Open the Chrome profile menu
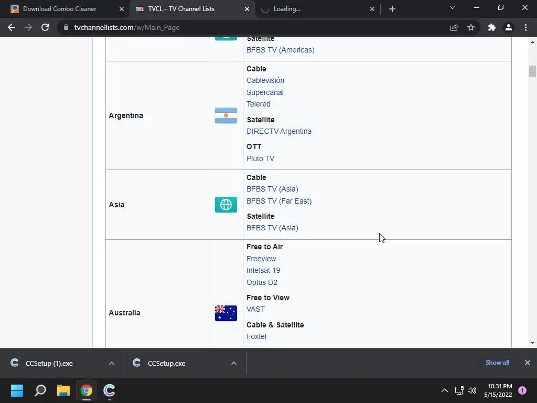This screenshot has height=403, width=537. pyautogui.click(x=509, y=27)
